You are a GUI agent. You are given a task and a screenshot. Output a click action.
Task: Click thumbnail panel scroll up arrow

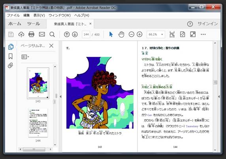[x=55, y=66]
